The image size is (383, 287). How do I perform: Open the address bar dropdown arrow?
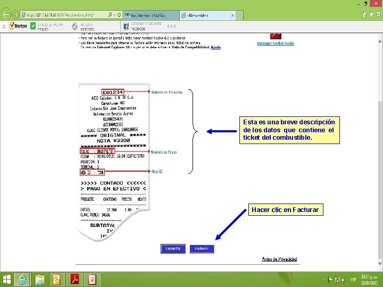click(114, 15)
